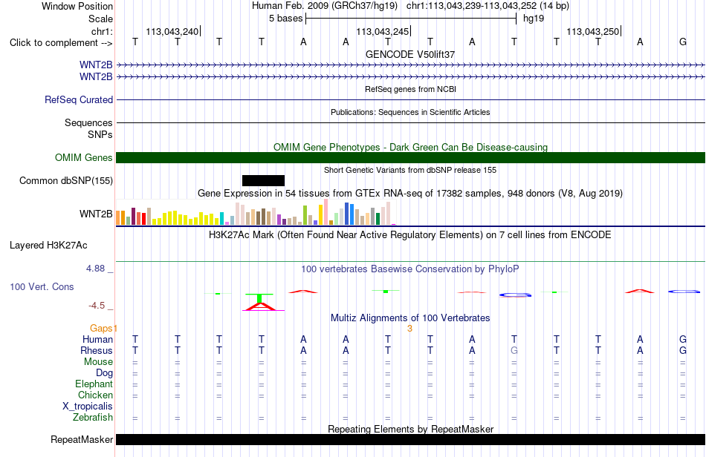Click the X_tropicalis species label

tap(88, 407)
